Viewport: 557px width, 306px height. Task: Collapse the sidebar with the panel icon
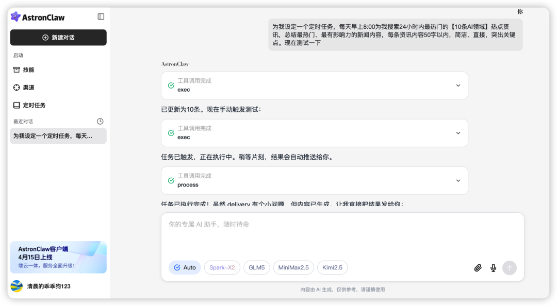(x=101, y=16)
